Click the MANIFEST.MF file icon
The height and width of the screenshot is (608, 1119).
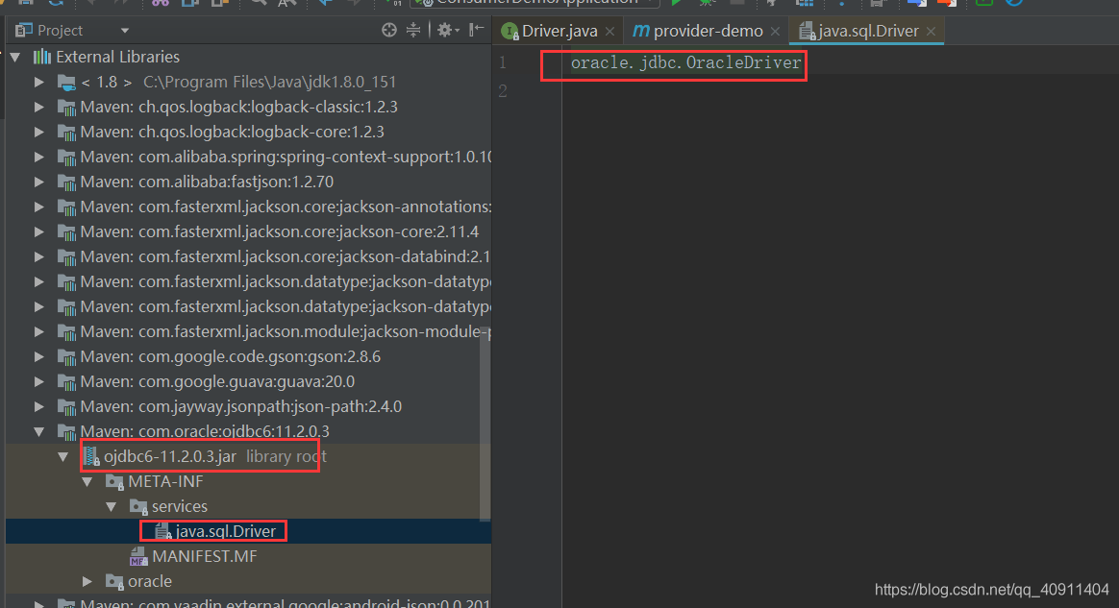(x=138, y=557)
